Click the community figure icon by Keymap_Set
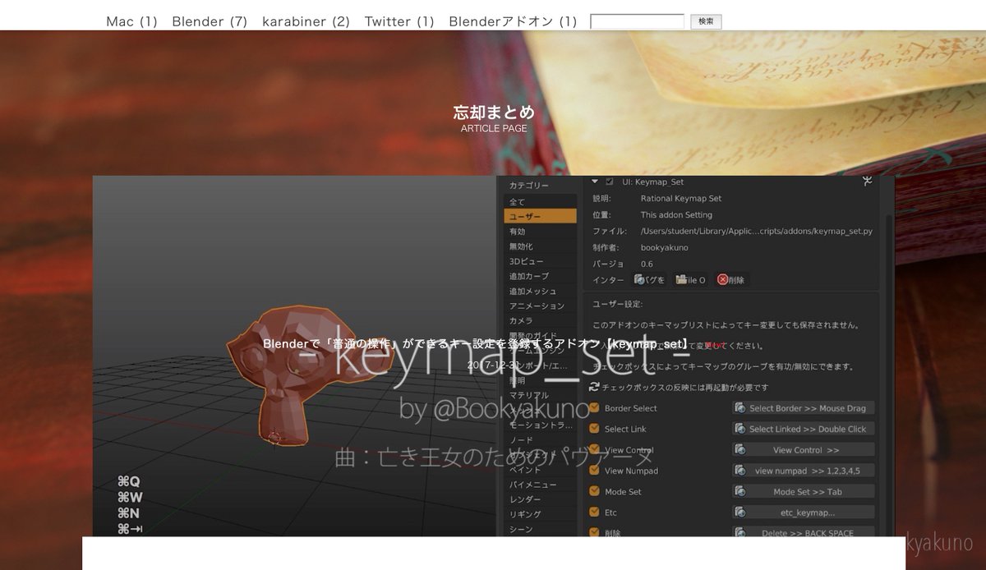986x570 pixels. [867, 182]
